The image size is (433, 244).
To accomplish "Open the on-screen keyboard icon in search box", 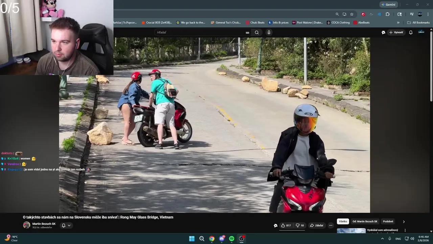I will (x=247, y=33).
